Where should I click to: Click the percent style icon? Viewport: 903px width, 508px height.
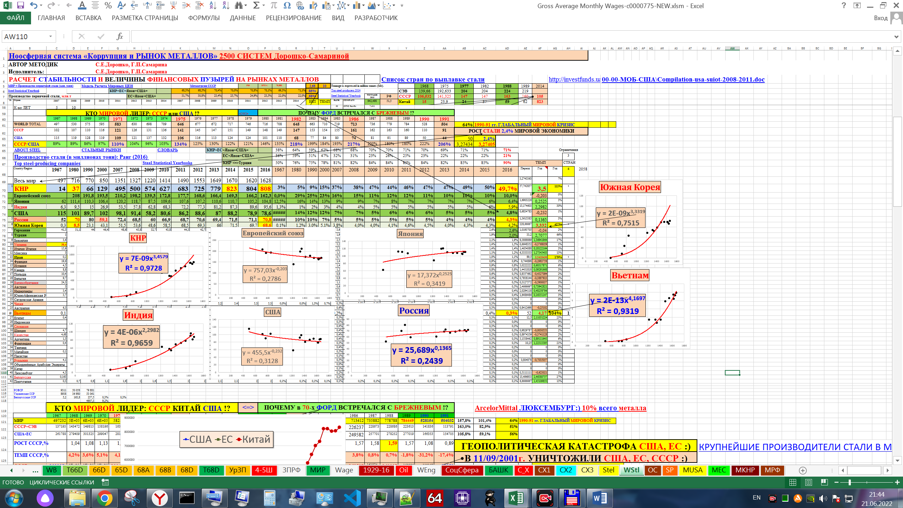click(108, 5)
